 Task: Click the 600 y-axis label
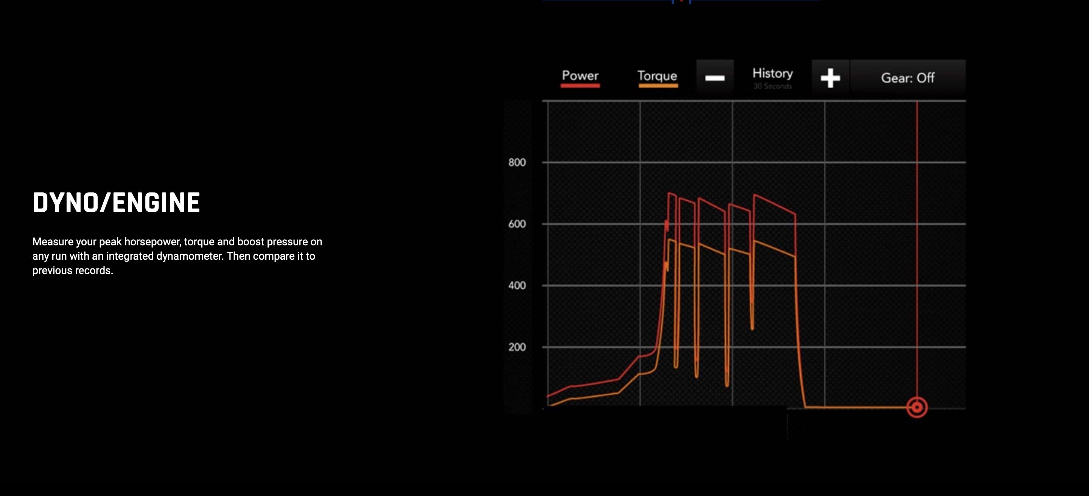(516, 224)
